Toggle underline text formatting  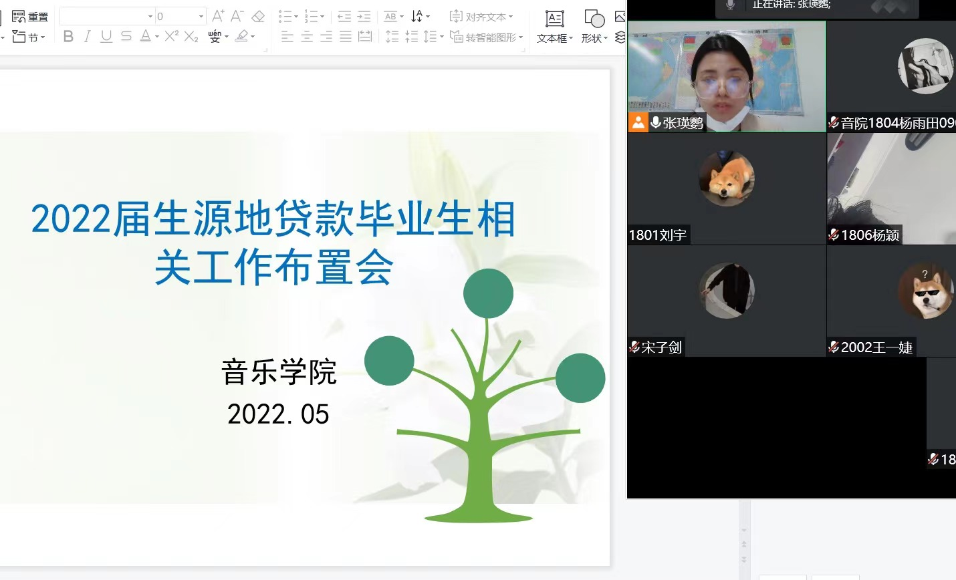pyautogui.click(x=106, y=37)
